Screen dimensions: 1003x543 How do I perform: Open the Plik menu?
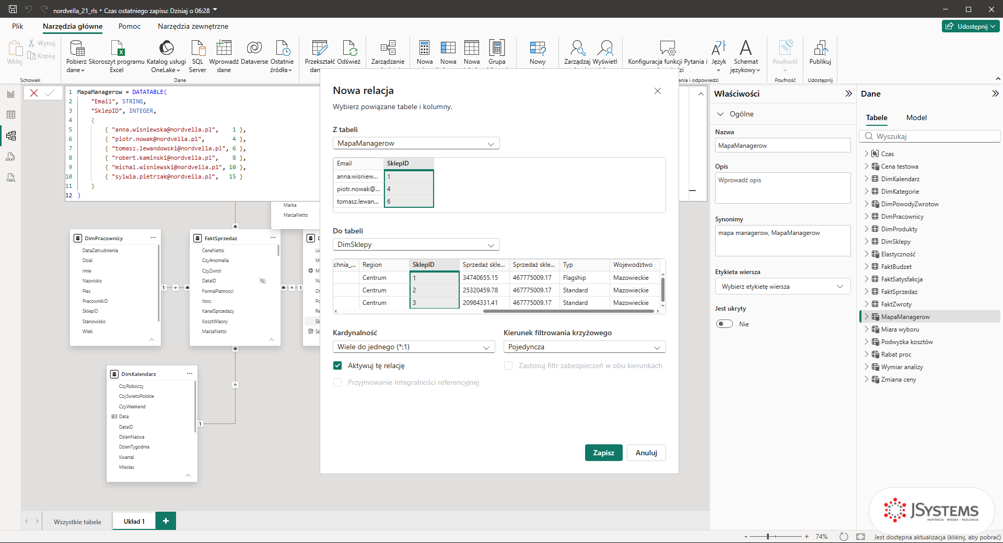[18, 26]
